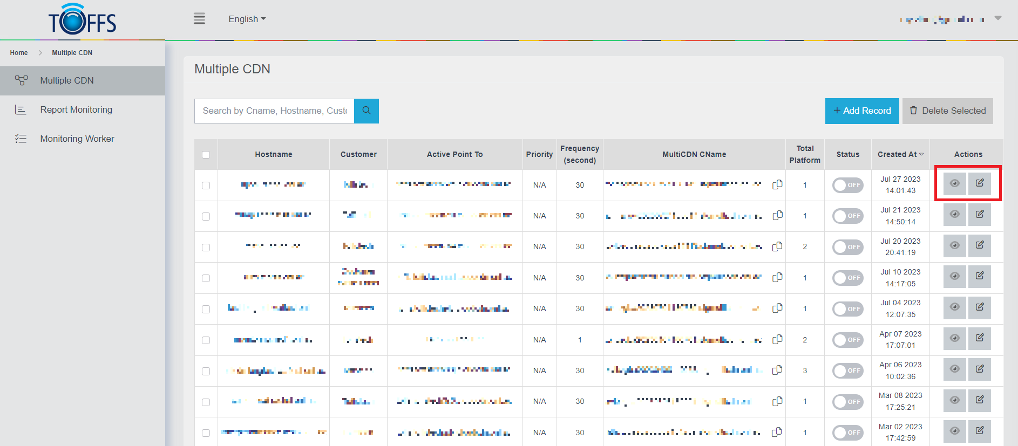Select the checkbox for the Jul 10 2023 row
1018x446 pixels.
[x=206, y=278]
